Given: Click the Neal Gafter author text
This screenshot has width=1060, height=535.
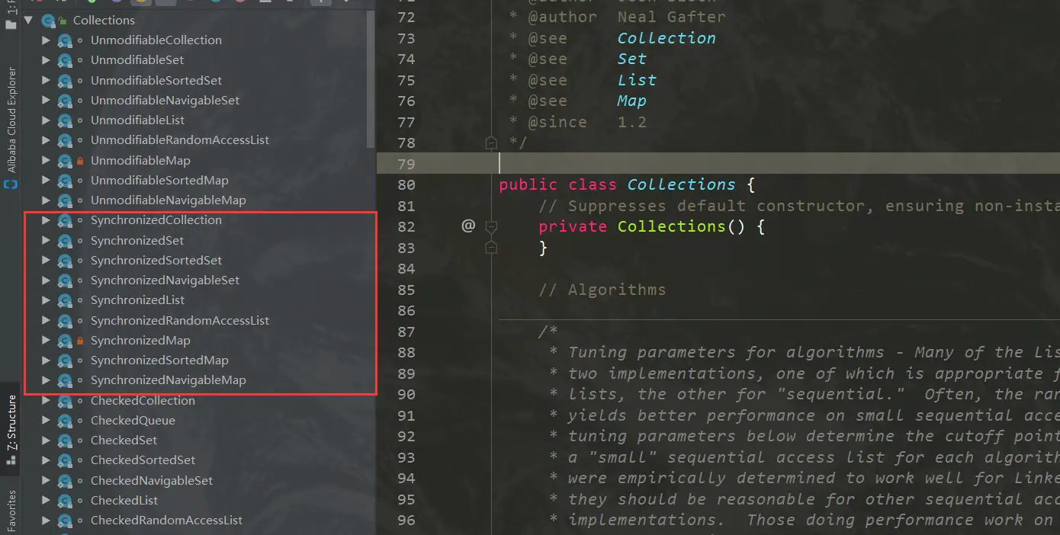Looking at the screenshot, I should pyautogui.click(x=671, y=17).
